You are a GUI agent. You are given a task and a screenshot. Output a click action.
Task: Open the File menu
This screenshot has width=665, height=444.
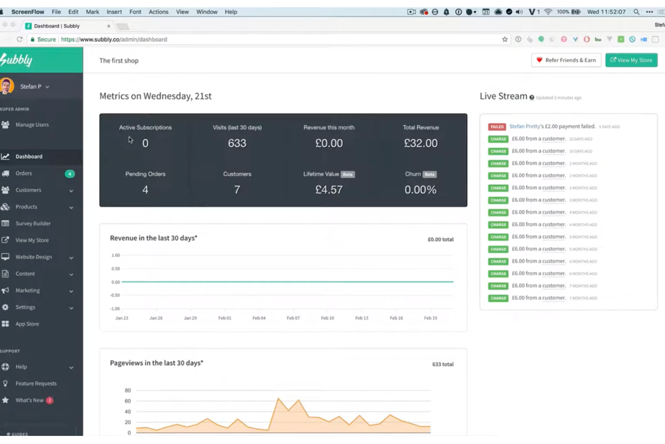(x=56, y=12)
